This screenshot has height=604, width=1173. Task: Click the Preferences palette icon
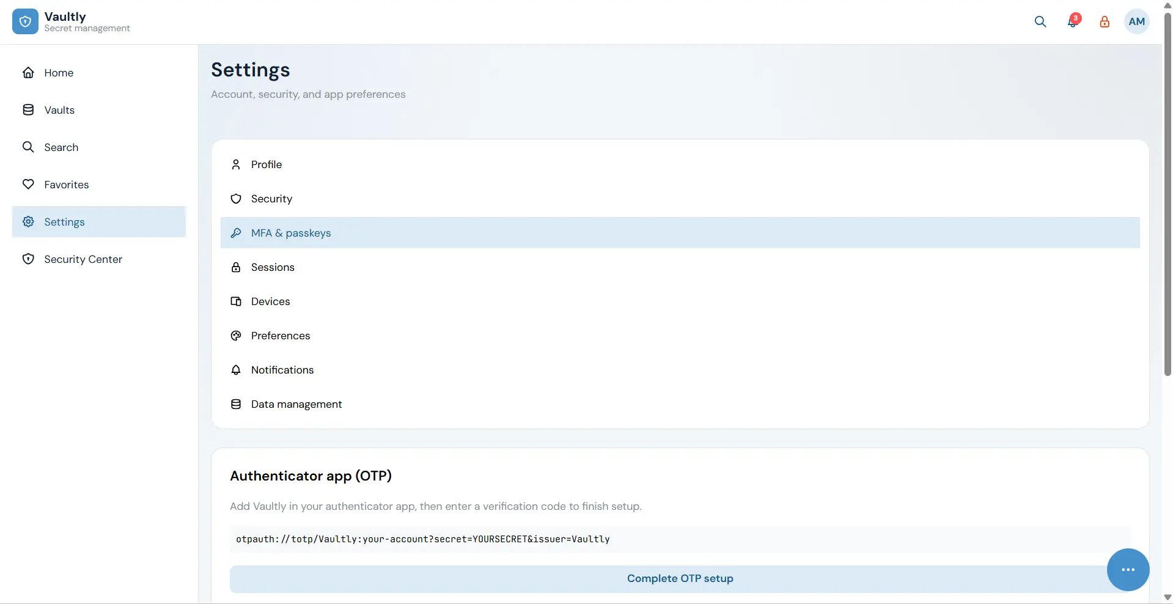[236, 336]
